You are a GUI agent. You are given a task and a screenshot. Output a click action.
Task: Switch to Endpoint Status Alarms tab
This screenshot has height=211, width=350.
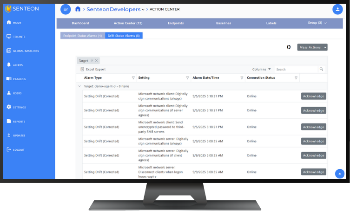83,35
